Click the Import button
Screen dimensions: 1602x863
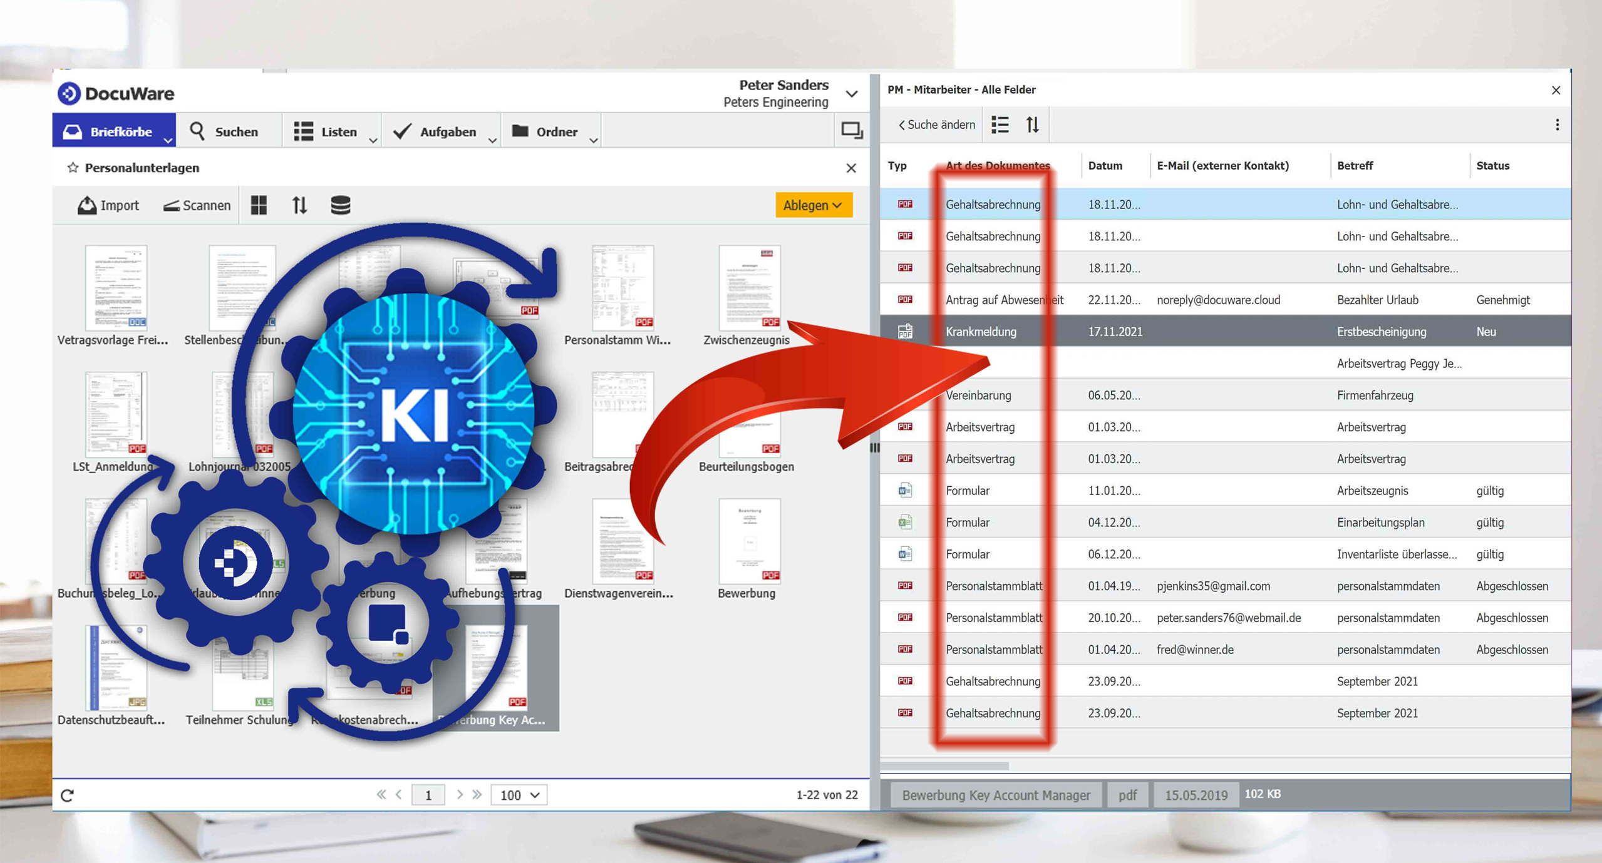pos(108,205)
